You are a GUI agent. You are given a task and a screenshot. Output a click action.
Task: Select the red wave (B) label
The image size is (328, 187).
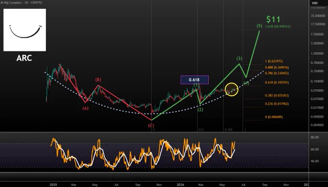98,80
